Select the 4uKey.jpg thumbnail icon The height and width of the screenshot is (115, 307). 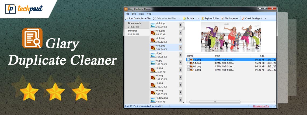153,100
